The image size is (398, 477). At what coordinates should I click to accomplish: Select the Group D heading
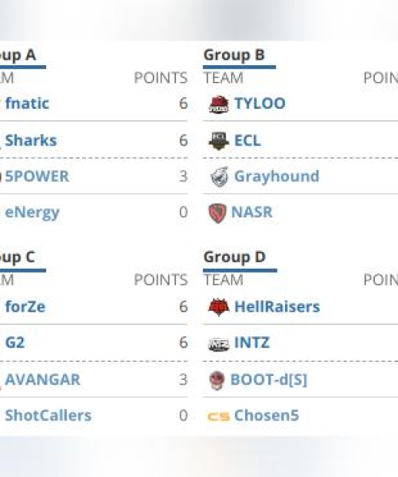(235, 258)
